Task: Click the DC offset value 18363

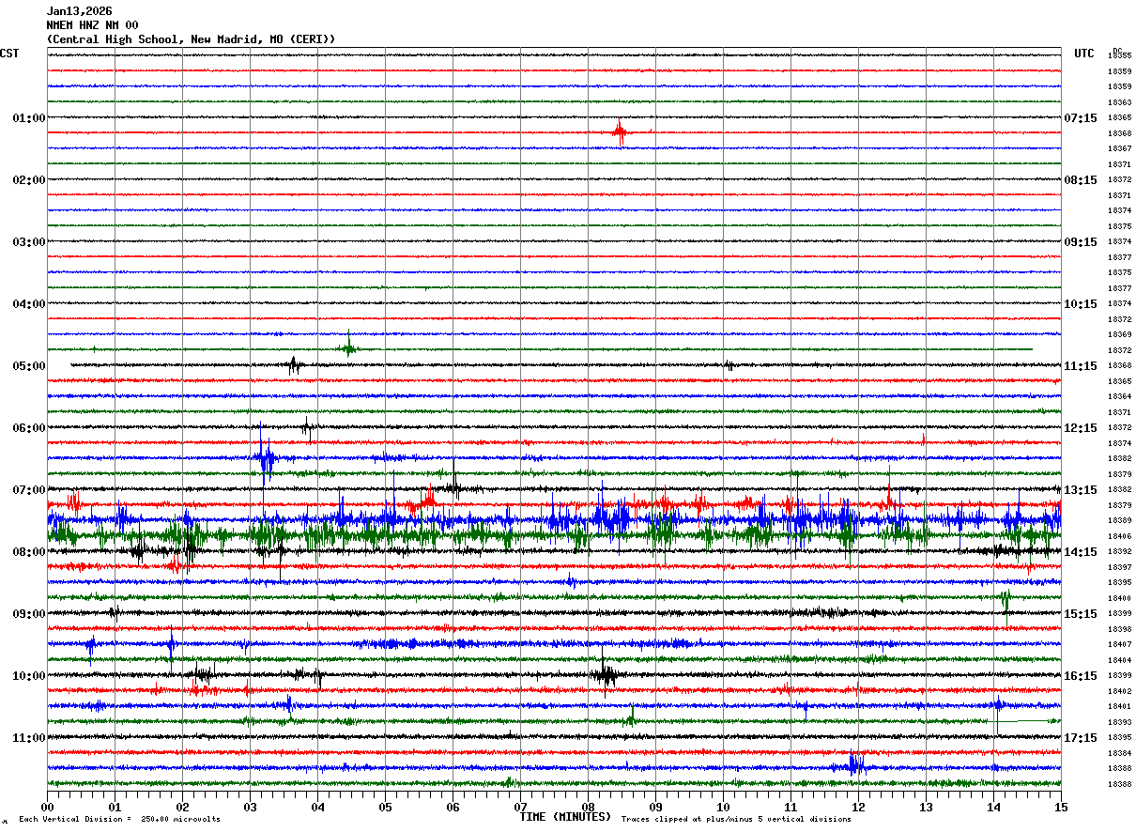Action: [1119, 102]
